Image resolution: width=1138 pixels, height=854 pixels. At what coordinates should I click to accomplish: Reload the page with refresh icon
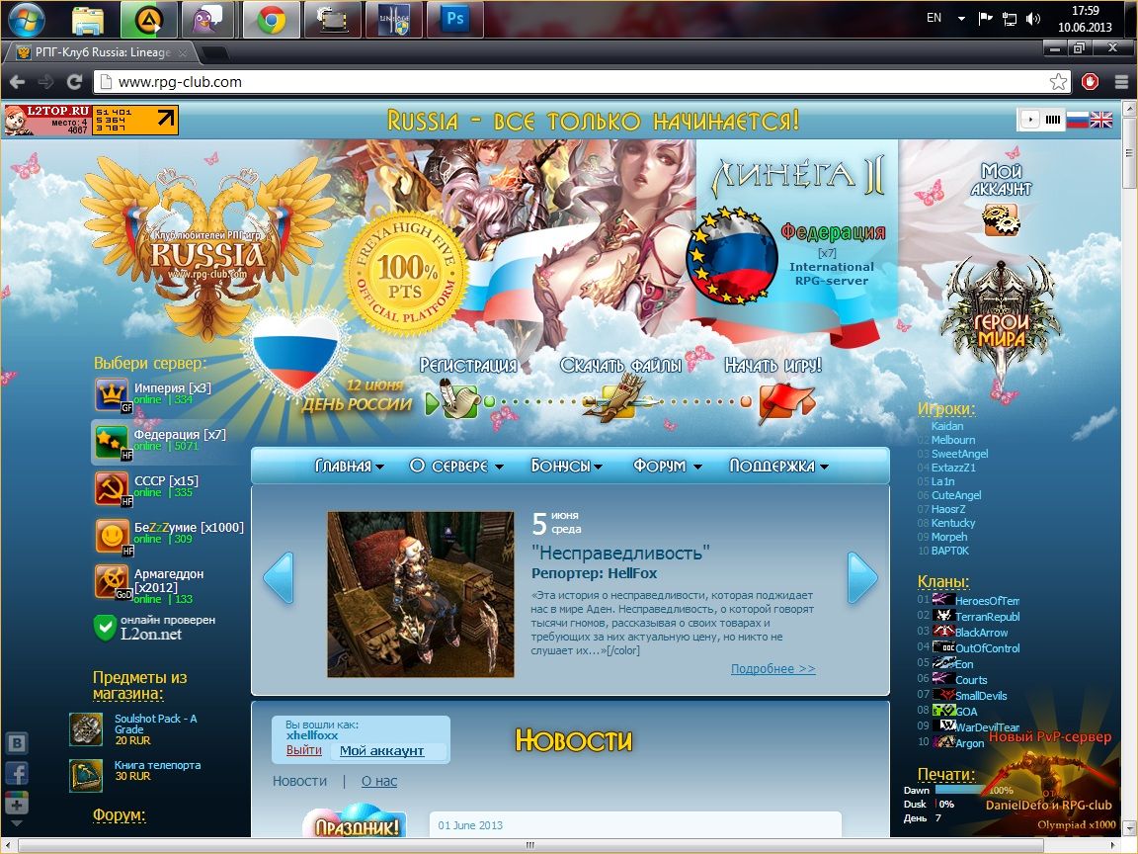coord(74,82)
